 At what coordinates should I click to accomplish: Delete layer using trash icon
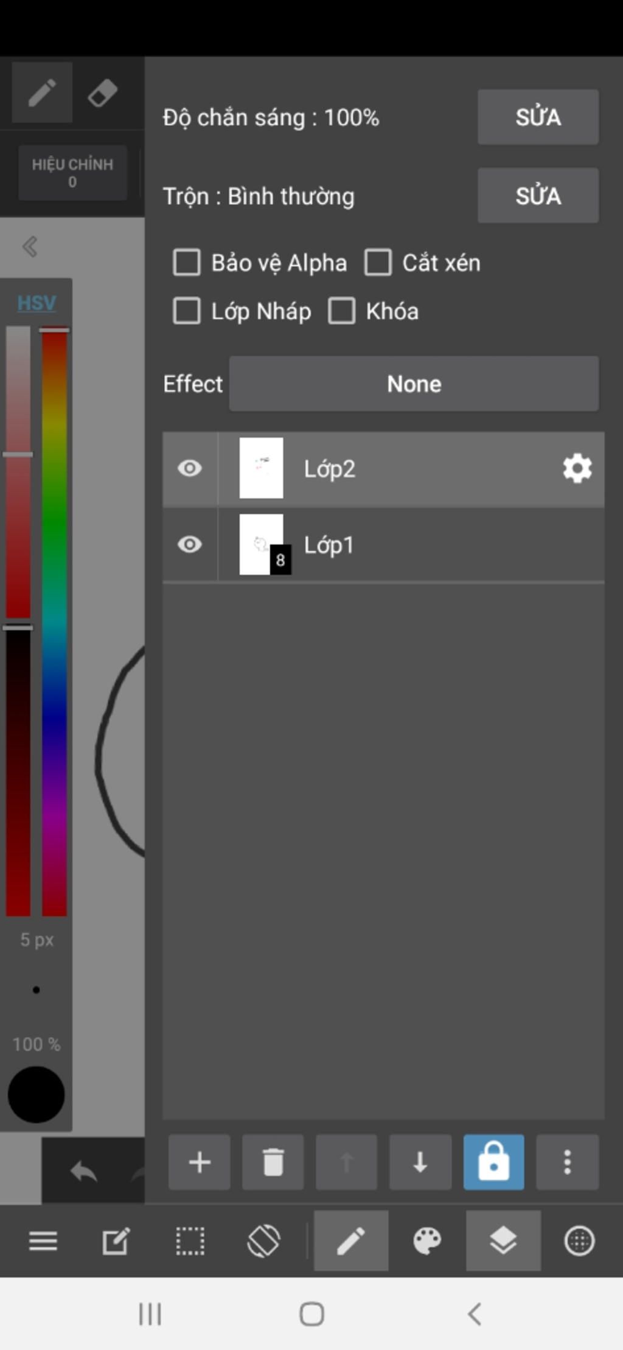click(273, 1162)
